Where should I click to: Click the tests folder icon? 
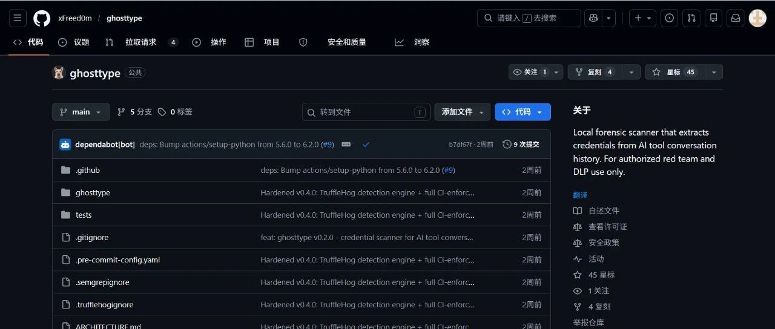click(x=65, y=215)
